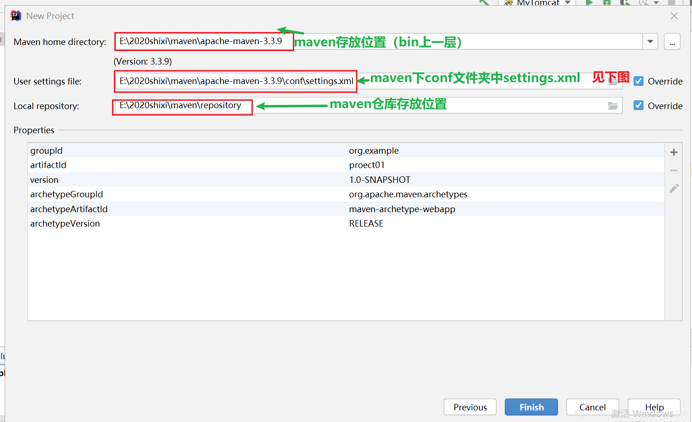Select the groupId property row
692x422 pixels.
346,150
